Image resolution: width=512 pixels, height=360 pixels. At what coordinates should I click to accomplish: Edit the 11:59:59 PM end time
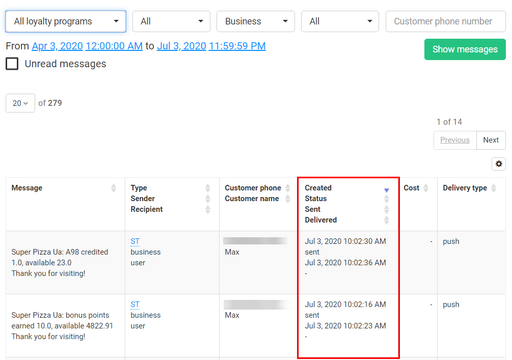tap(237, 46)
